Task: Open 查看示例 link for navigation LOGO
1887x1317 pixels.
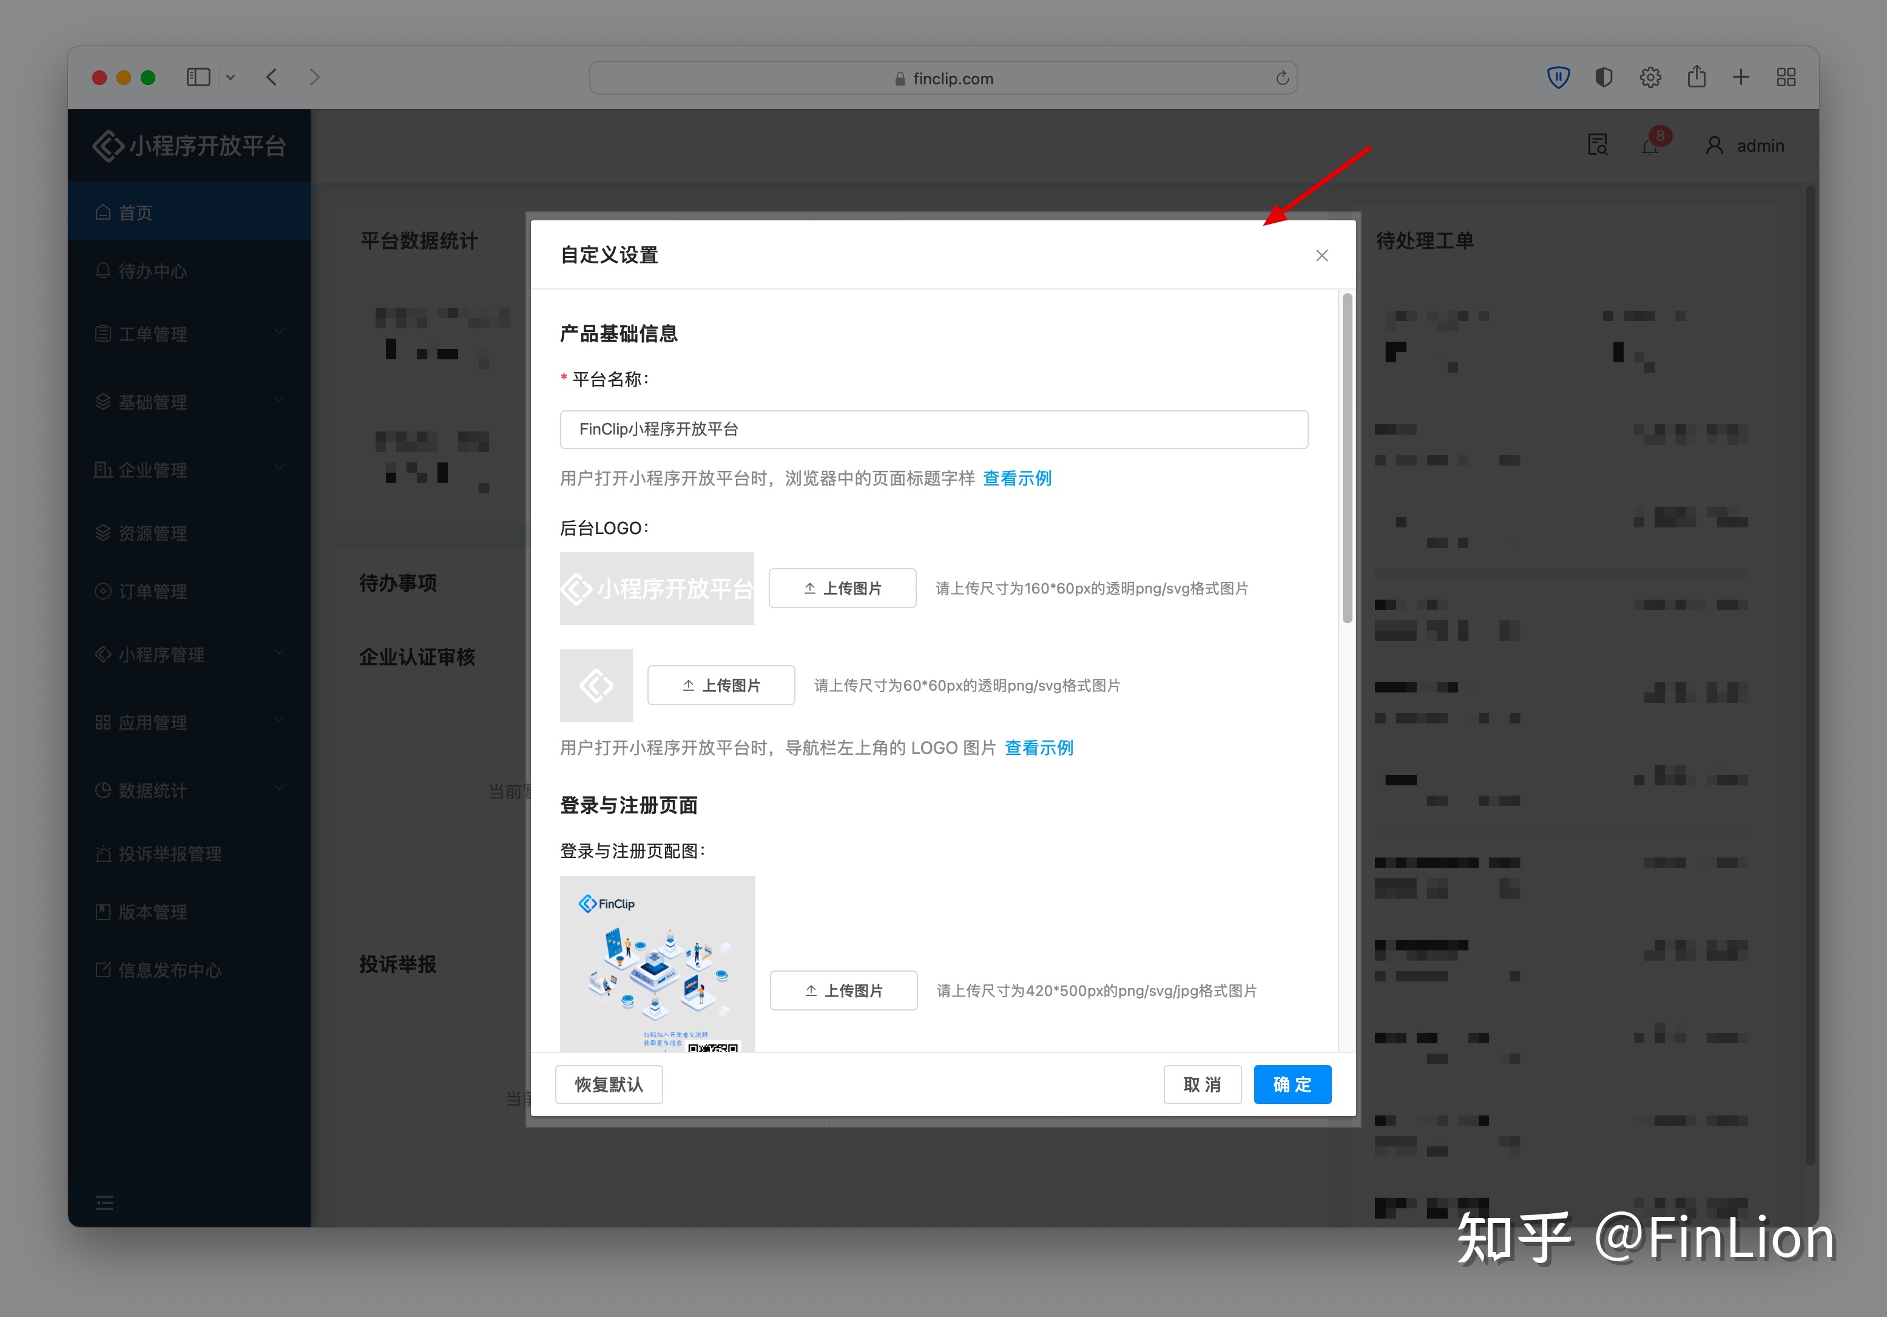Action: 1039,748
